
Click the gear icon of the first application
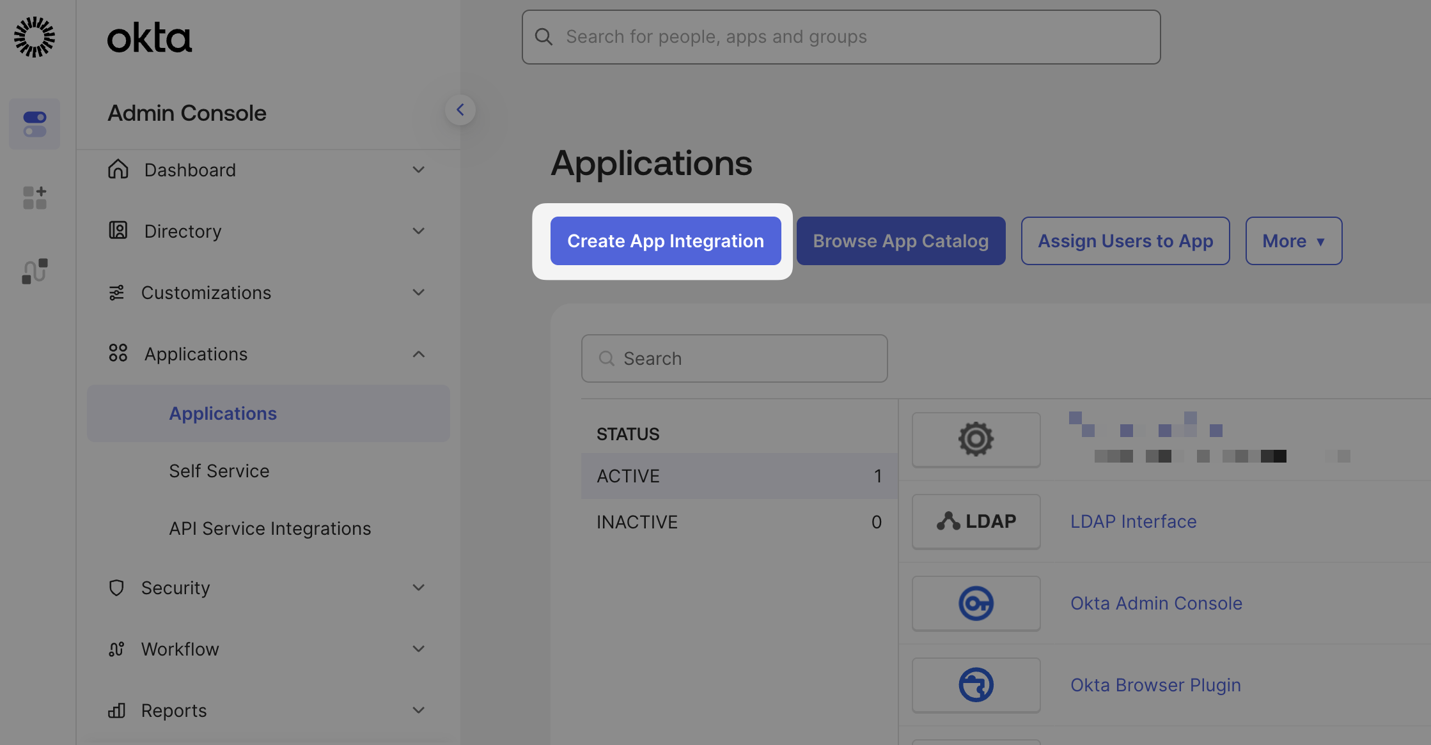[975, 440]
